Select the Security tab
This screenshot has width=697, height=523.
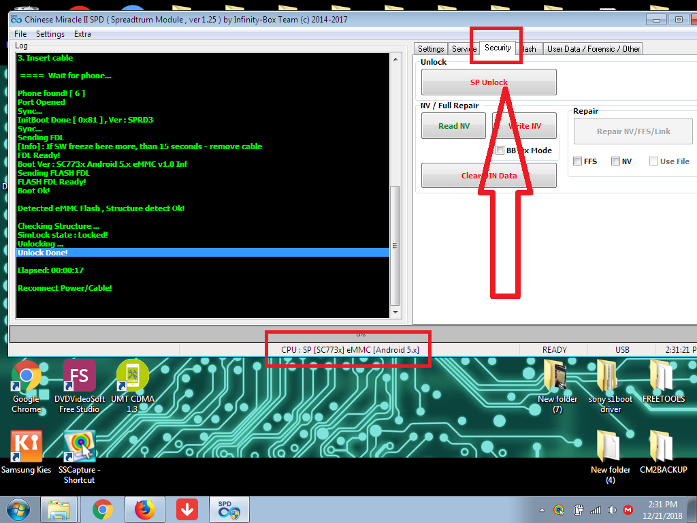pyautogui.click(x=498, y=48)
